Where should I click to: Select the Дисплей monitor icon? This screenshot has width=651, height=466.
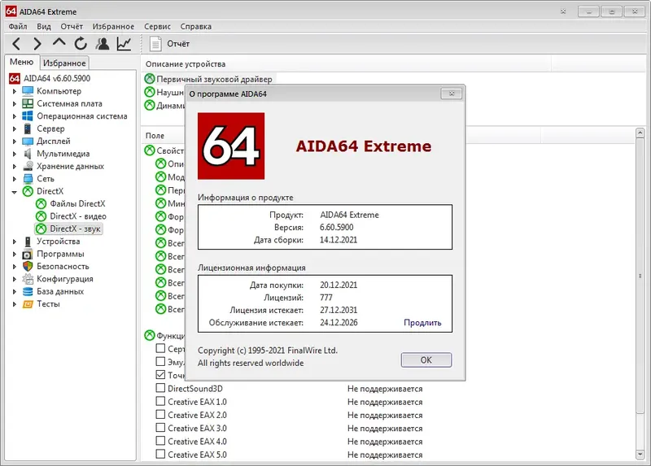(x=28, y=141)
